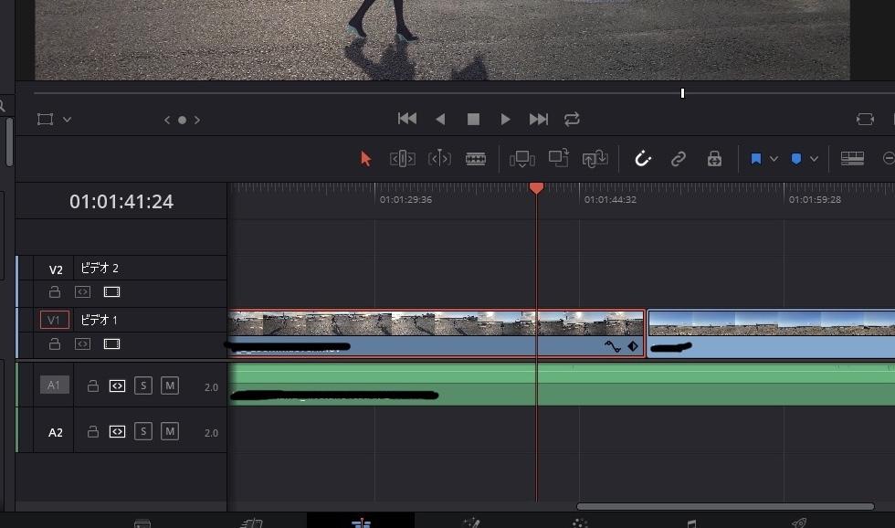Click the viewer transform overlay icon
The width and height of the screenshot is (895, 528).
[45, 120]
